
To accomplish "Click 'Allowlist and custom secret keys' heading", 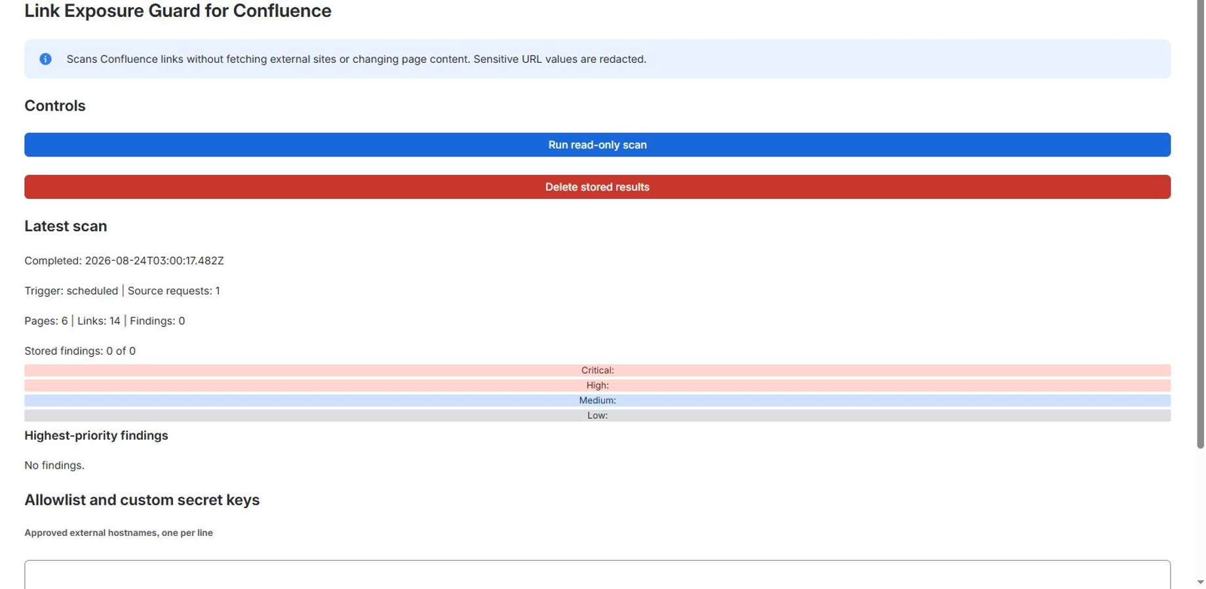I will point(142,500).
